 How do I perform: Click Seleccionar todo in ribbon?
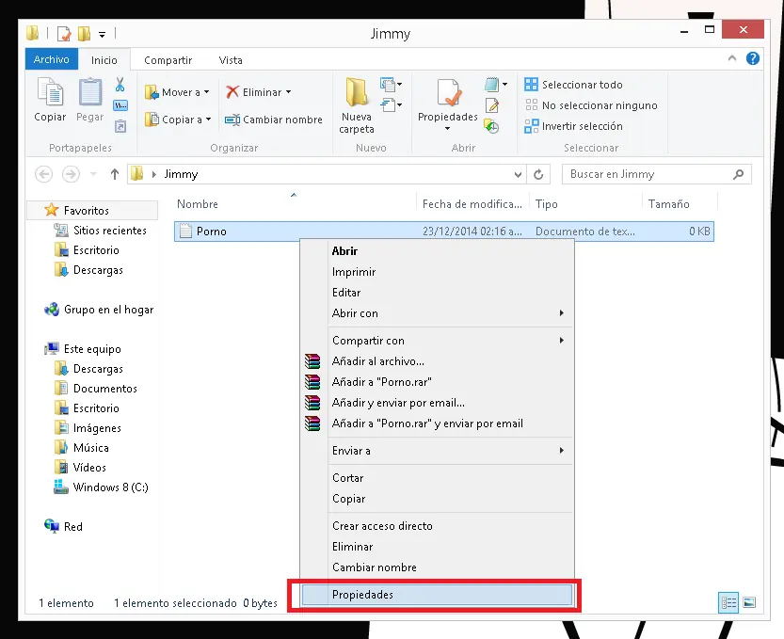573,85
